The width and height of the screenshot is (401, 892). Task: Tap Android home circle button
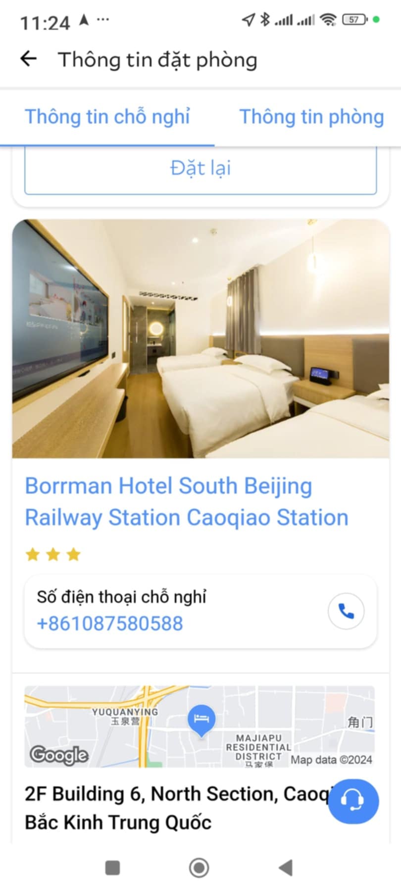[x=199, y=868]
